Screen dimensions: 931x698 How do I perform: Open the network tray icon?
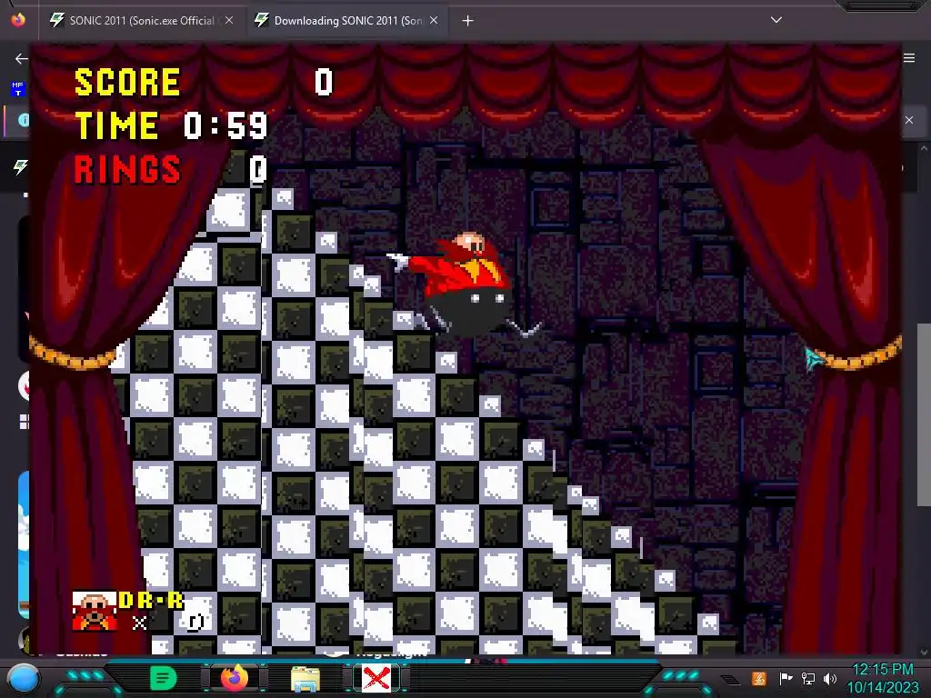[807, 678]
